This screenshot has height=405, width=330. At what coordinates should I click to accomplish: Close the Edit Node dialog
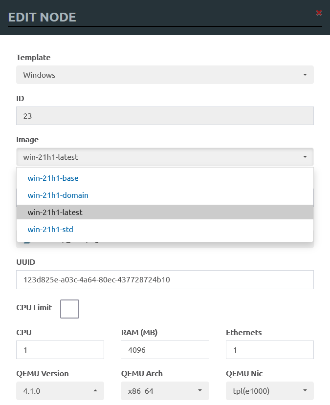point(319,13)
